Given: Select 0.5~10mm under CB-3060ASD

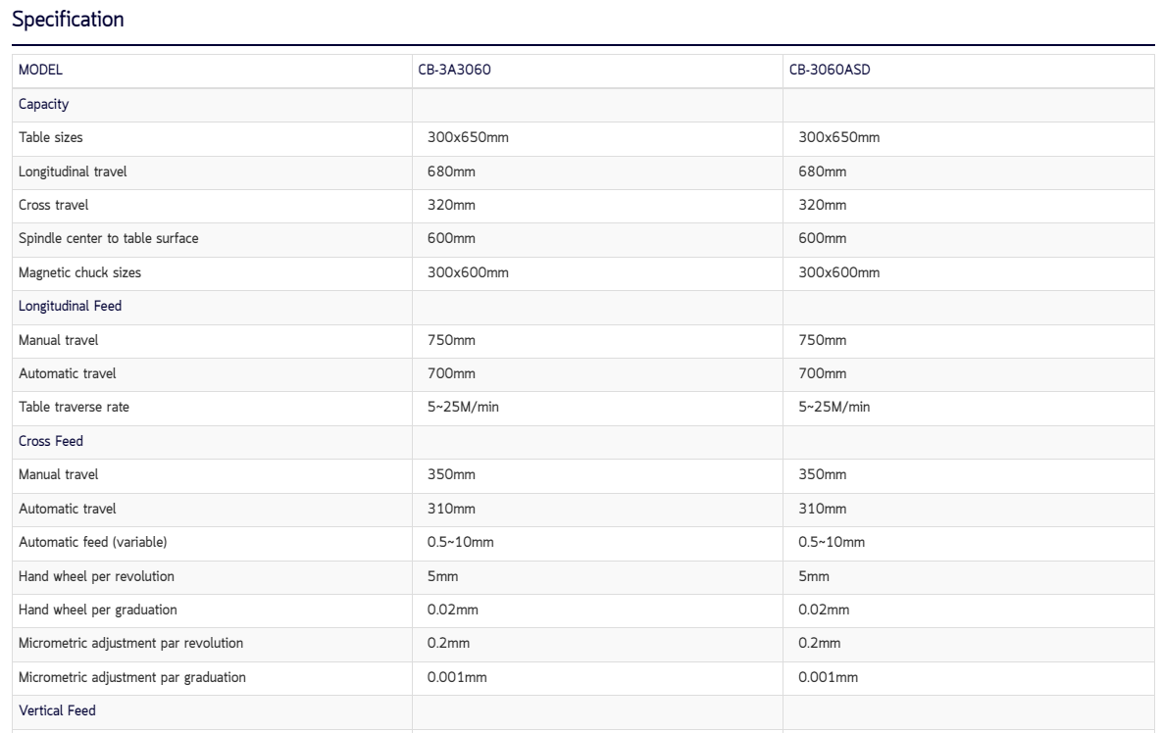Looking at the screenshot, I should tap(832, 542).
